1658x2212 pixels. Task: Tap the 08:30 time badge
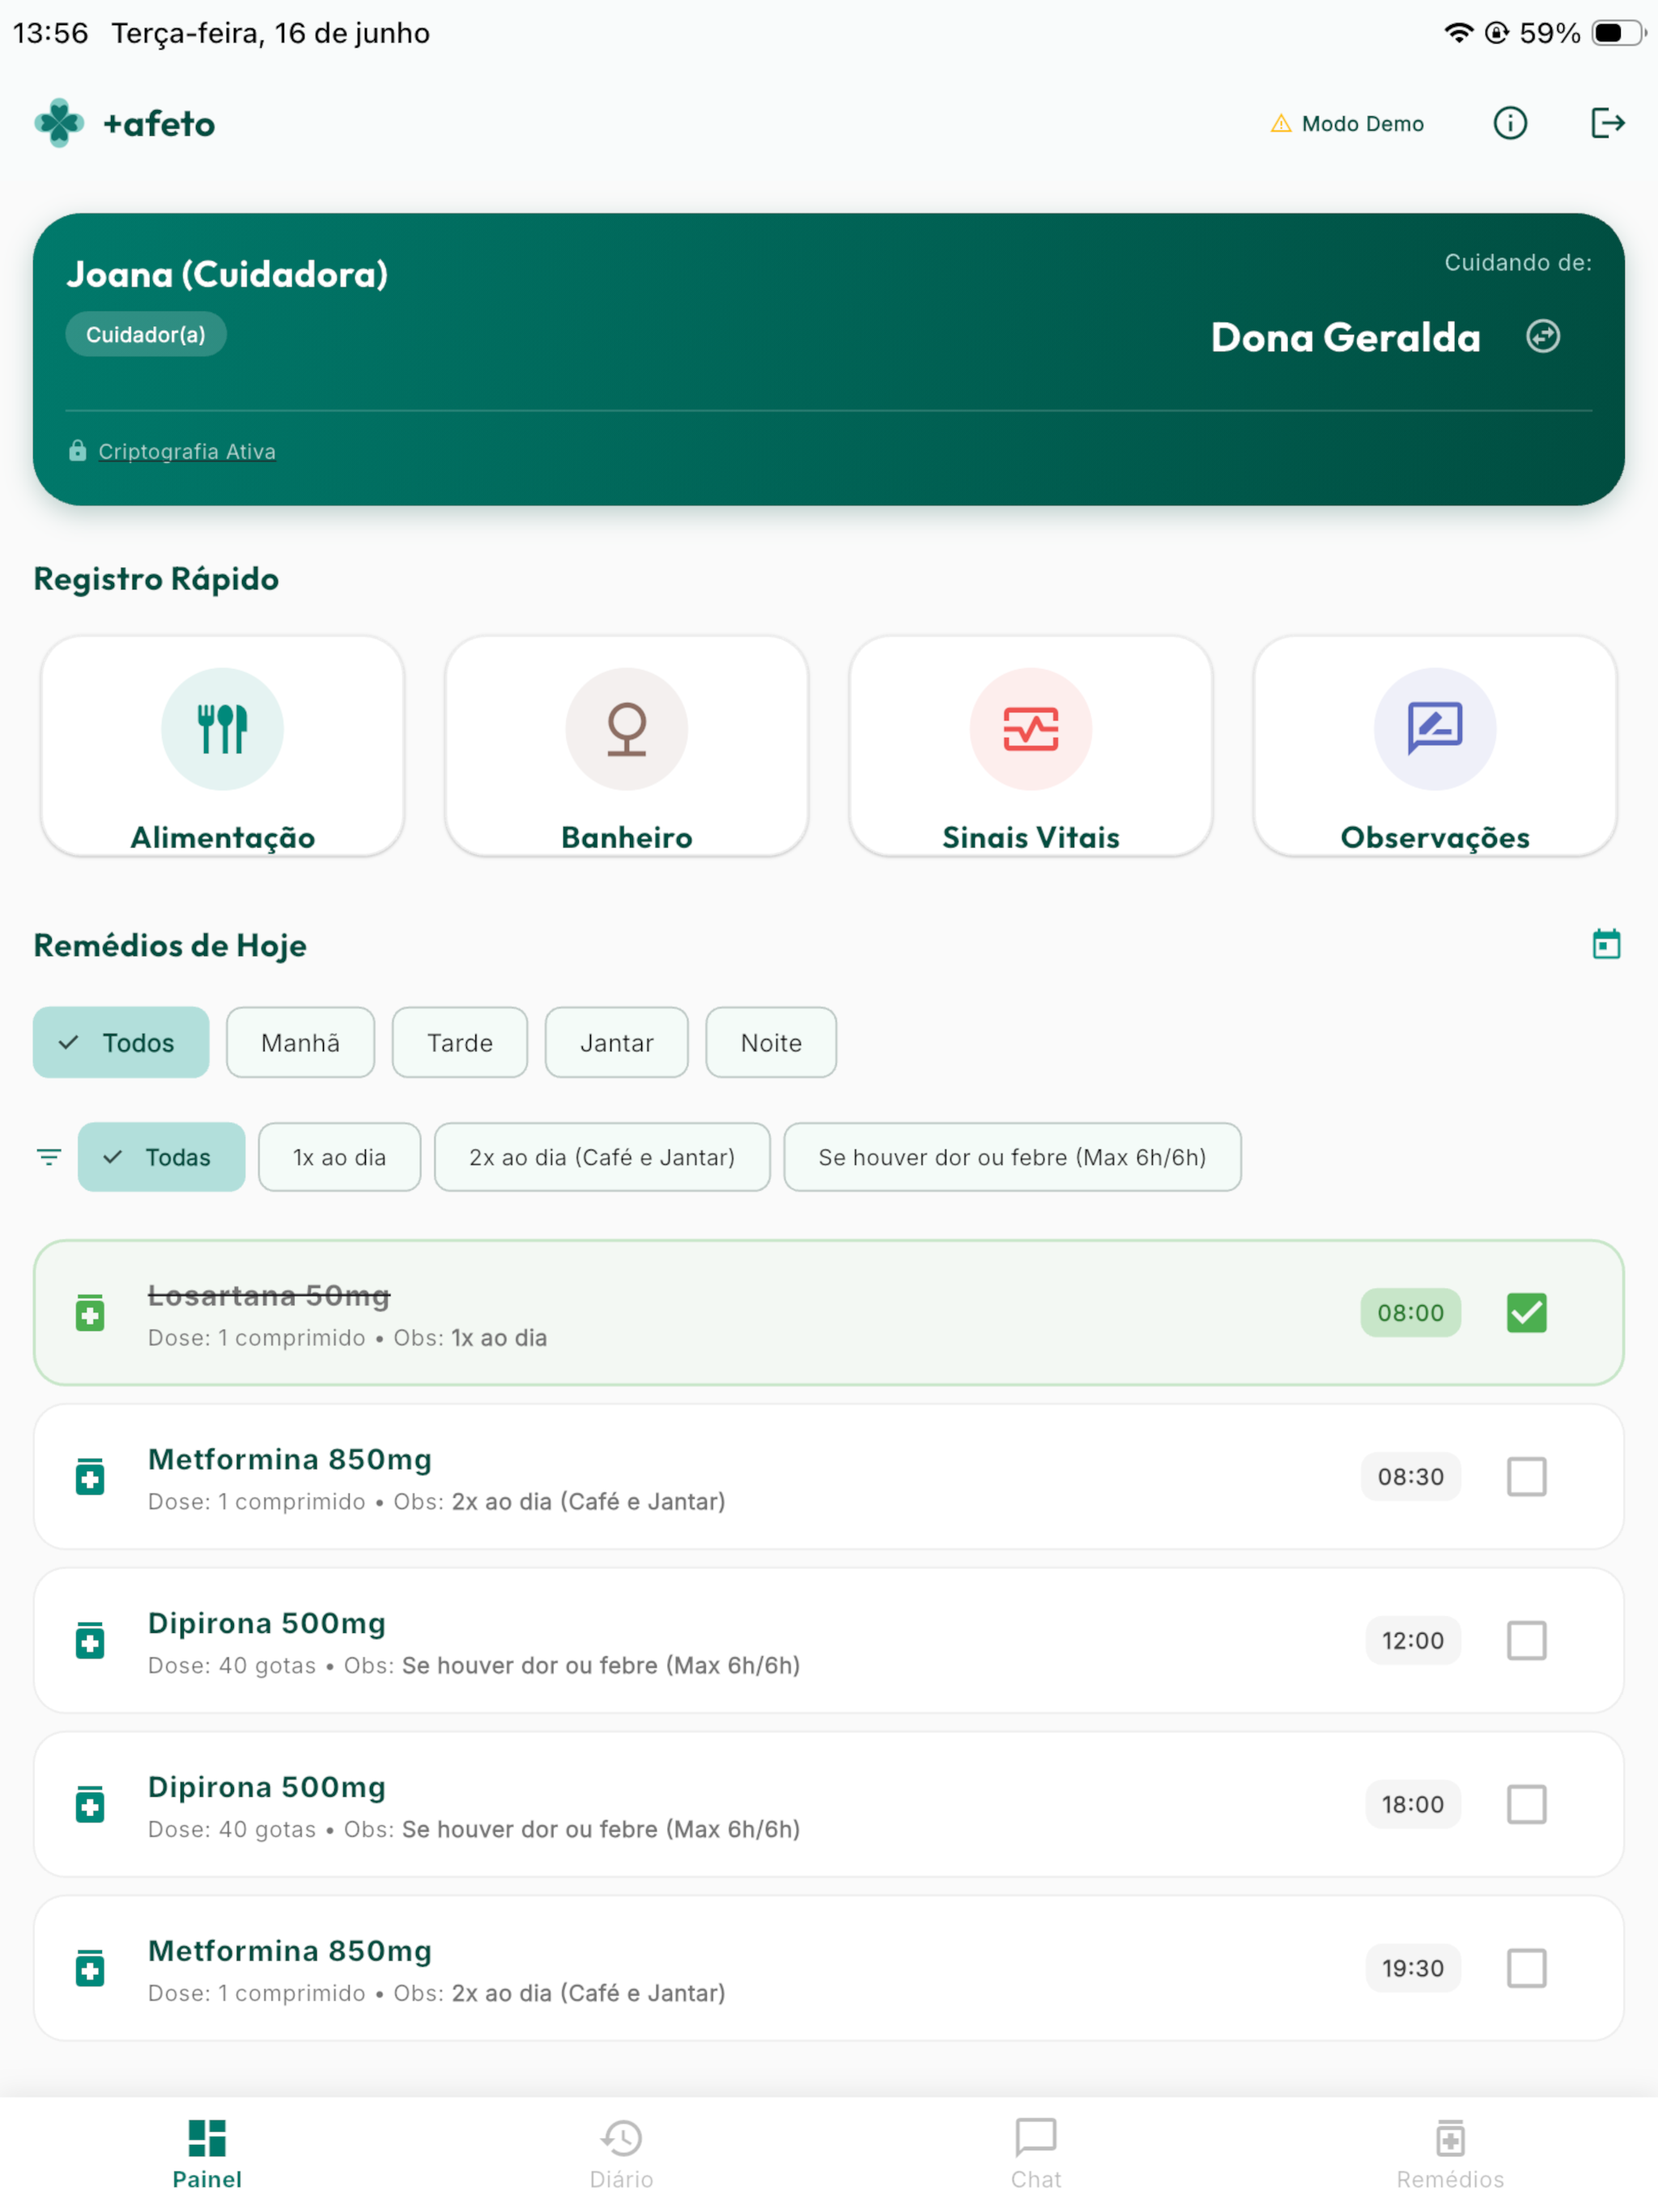[x=1410, y=1477]
